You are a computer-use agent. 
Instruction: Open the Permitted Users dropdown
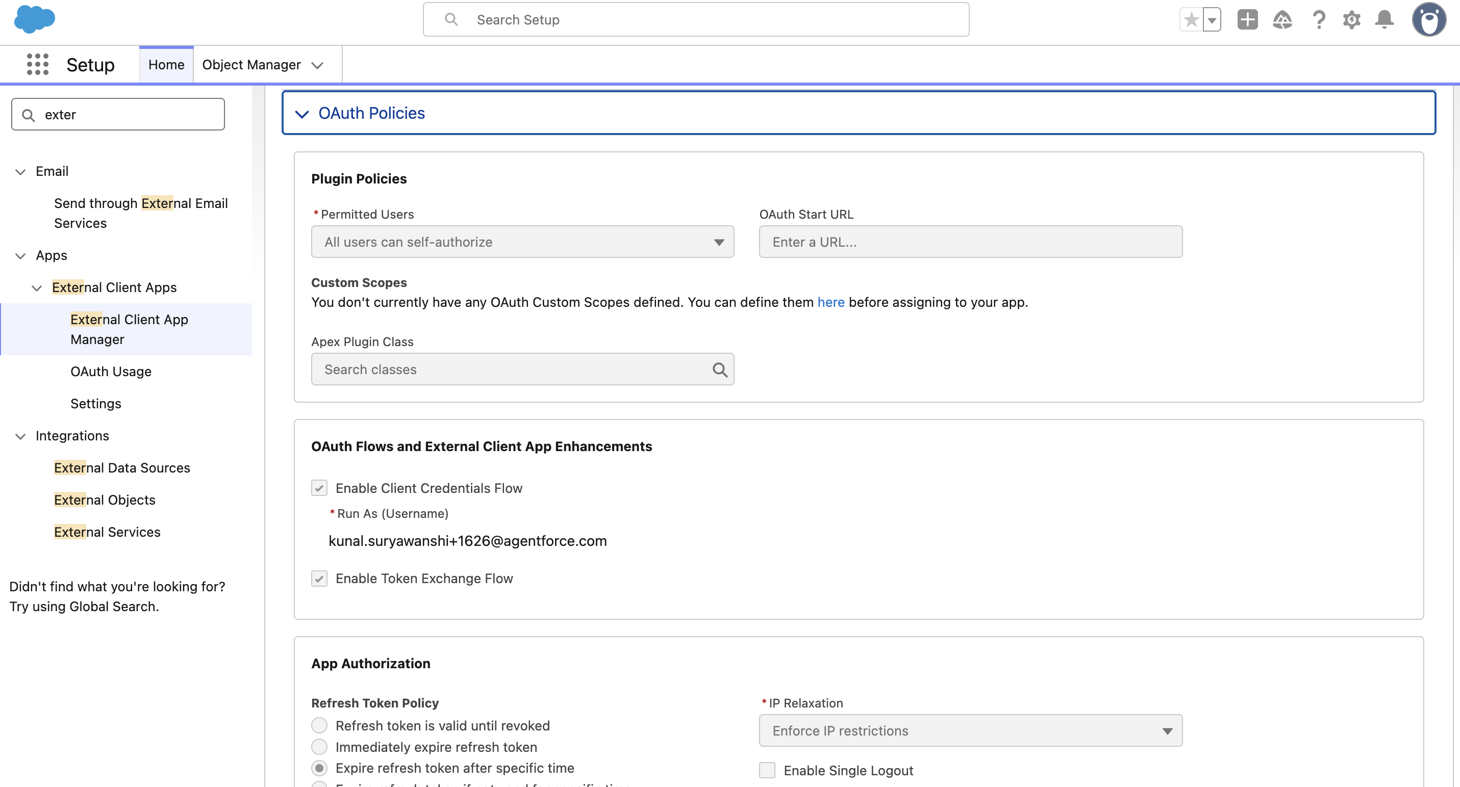(x=522, y=242)
